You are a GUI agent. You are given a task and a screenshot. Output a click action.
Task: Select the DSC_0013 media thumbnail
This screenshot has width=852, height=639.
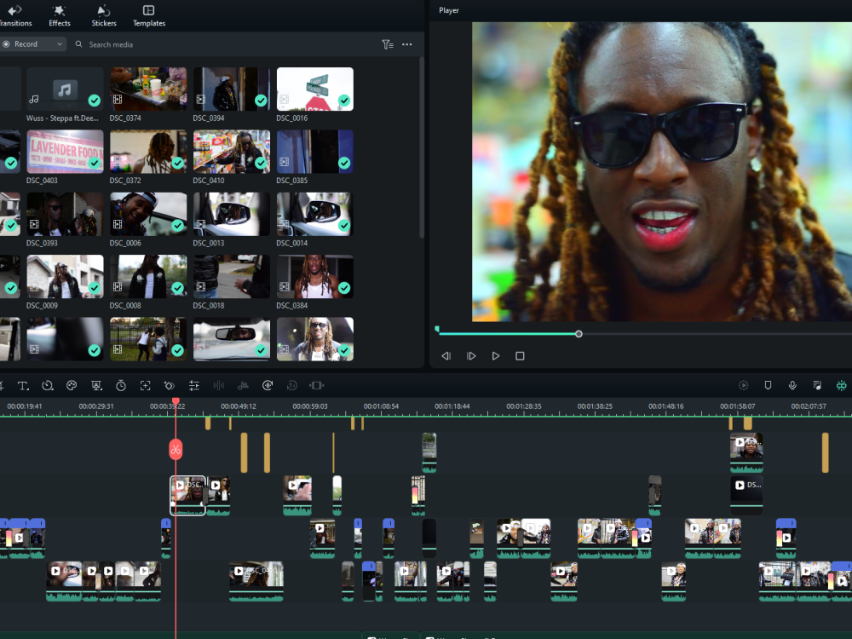coord(232,214)
